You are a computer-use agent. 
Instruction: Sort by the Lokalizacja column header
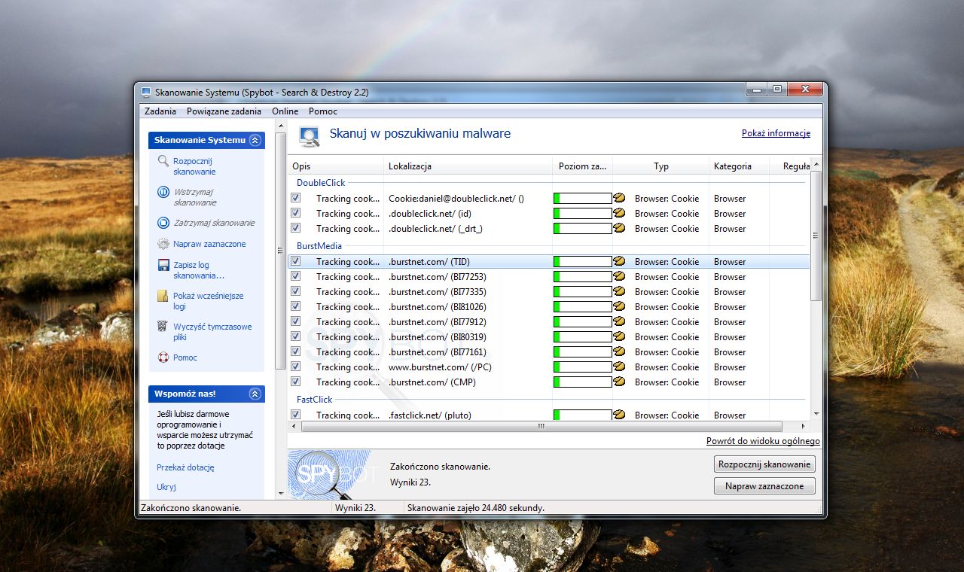point(468,166)
